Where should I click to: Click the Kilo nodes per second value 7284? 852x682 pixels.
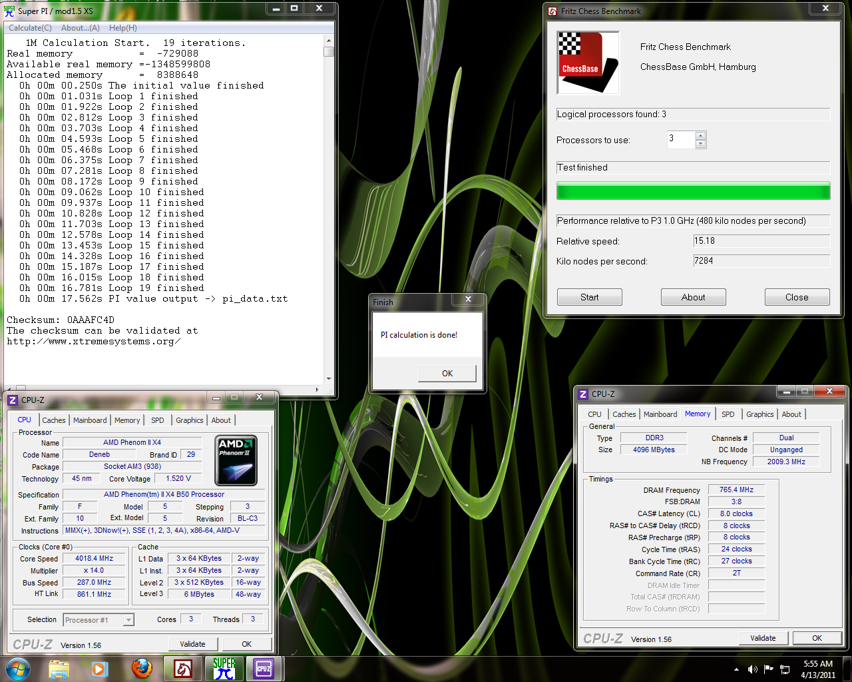[x=761, y=261]
